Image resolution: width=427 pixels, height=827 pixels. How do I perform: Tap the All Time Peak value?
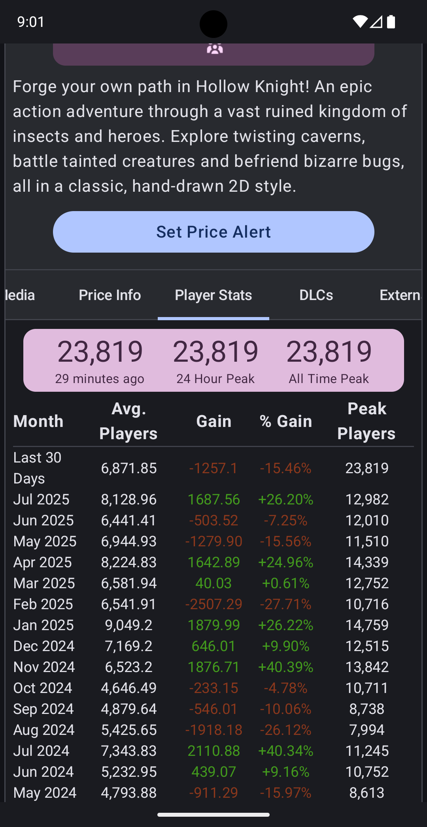(x=329, y=352)
